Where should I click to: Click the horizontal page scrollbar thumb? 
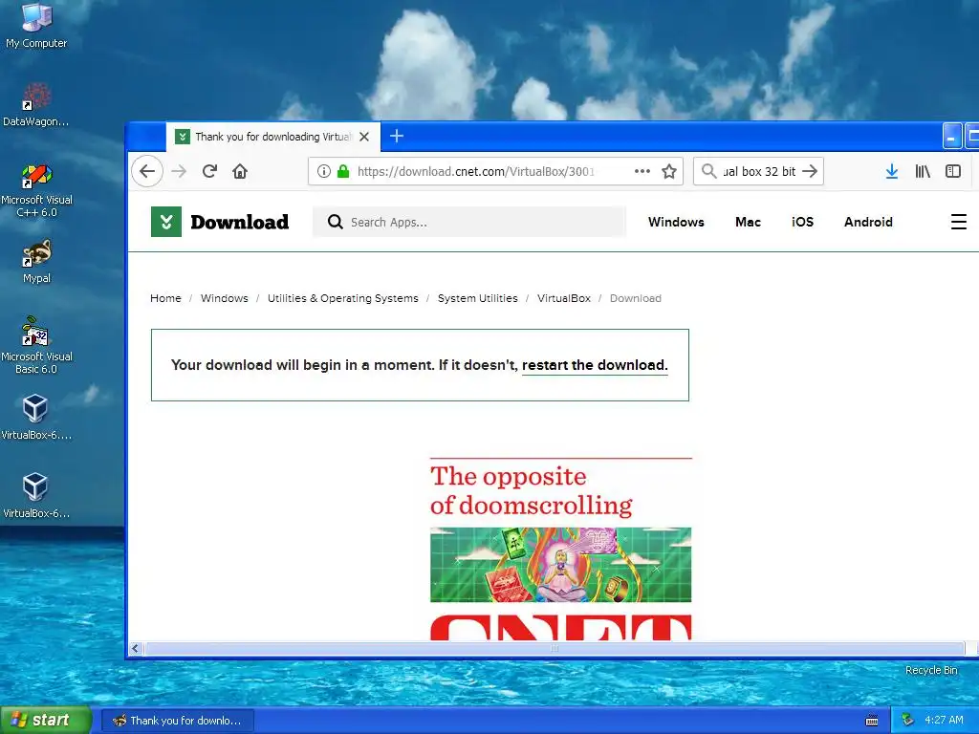[x=555, y=649]
